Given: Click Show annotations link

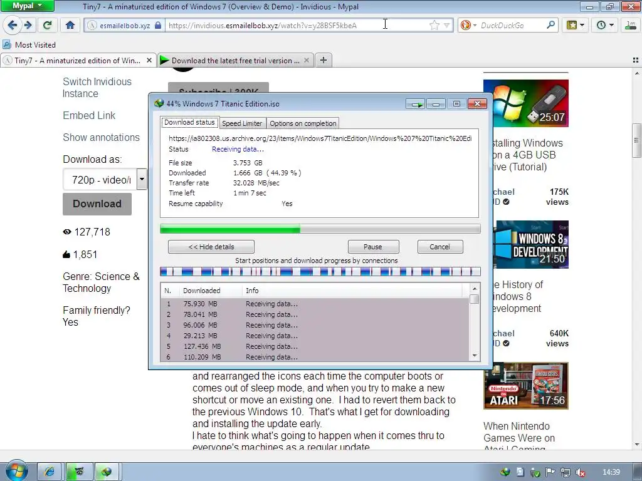Looking at the screenshot, I should click(x=101, y=137).
